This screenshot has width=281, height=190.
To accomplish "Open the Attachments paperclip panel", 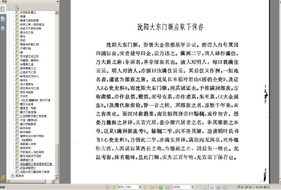I will click(x=2, y=177).
